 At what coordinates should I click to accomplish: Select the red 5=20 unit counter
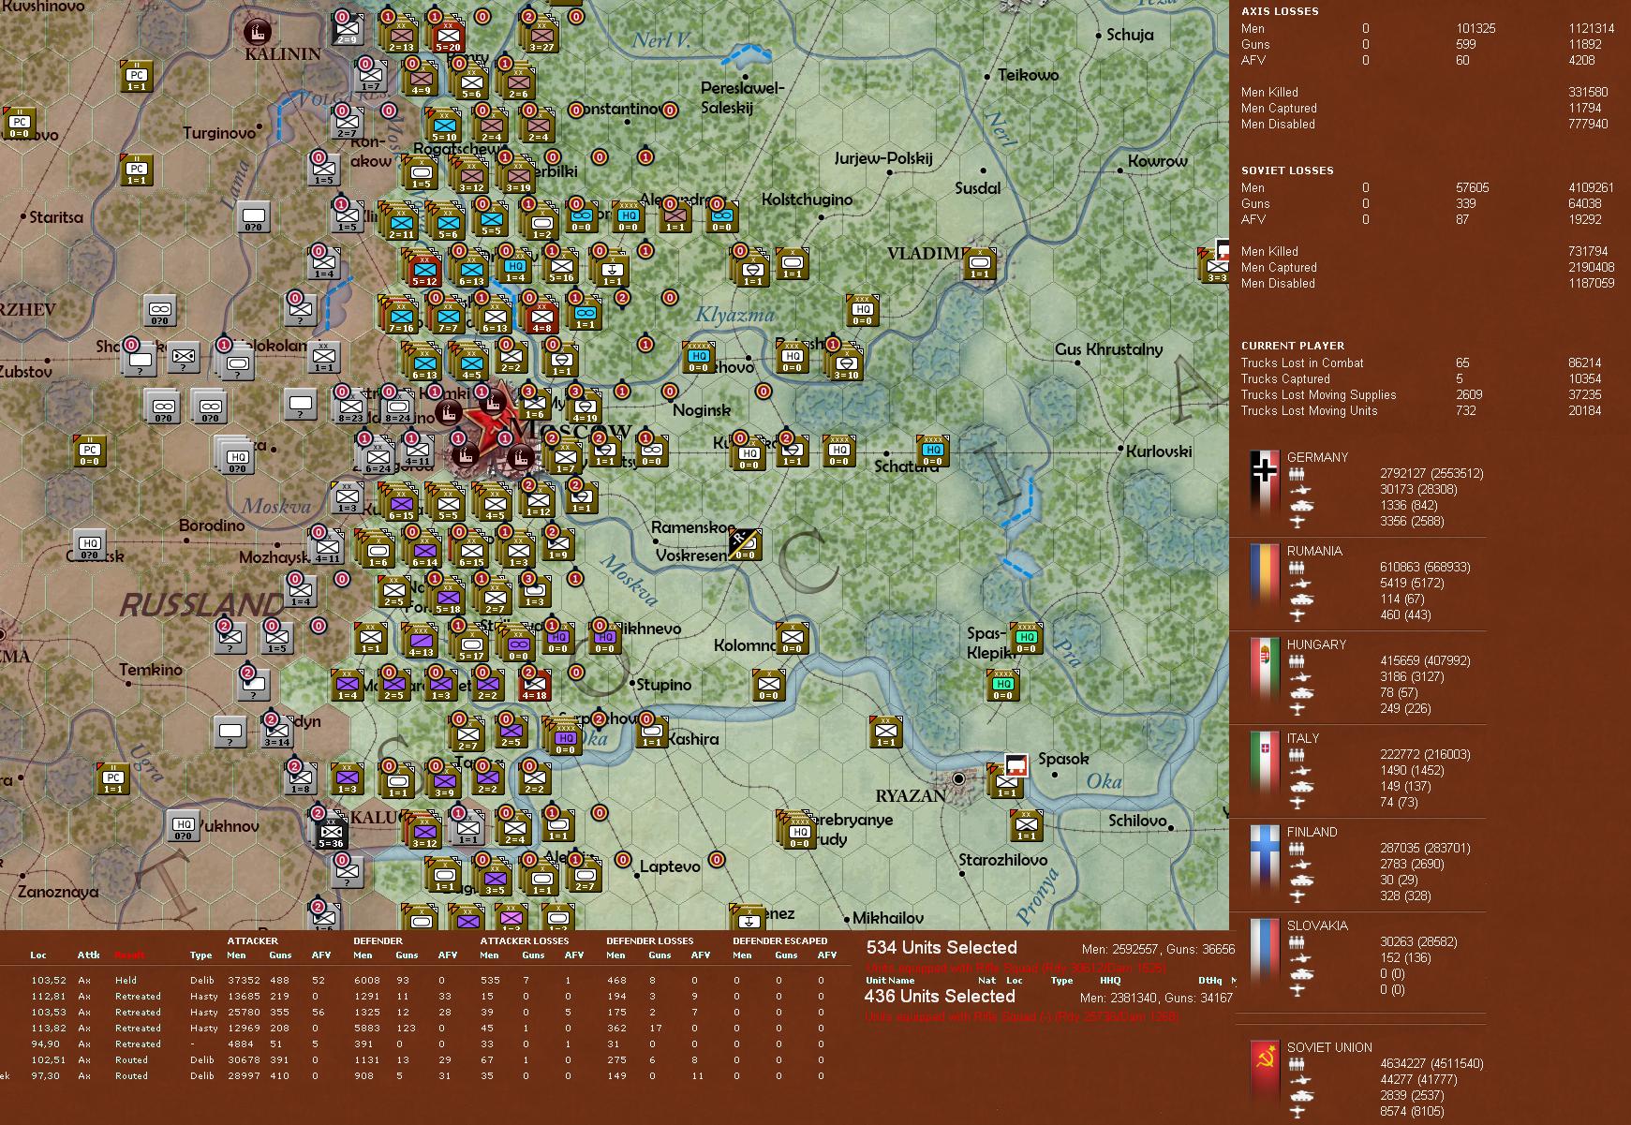[x=448, y=35]
